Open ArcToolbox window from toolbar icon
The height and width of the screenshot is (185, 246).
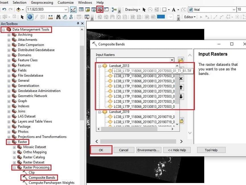click(x=100, y=10)
